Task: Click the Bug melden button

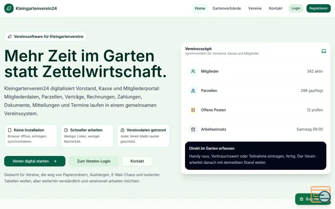Action: point(313,199)
